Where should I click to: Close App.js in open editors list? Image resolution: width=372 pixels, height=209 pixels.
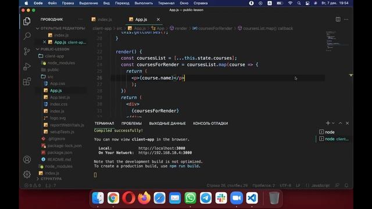44,42
